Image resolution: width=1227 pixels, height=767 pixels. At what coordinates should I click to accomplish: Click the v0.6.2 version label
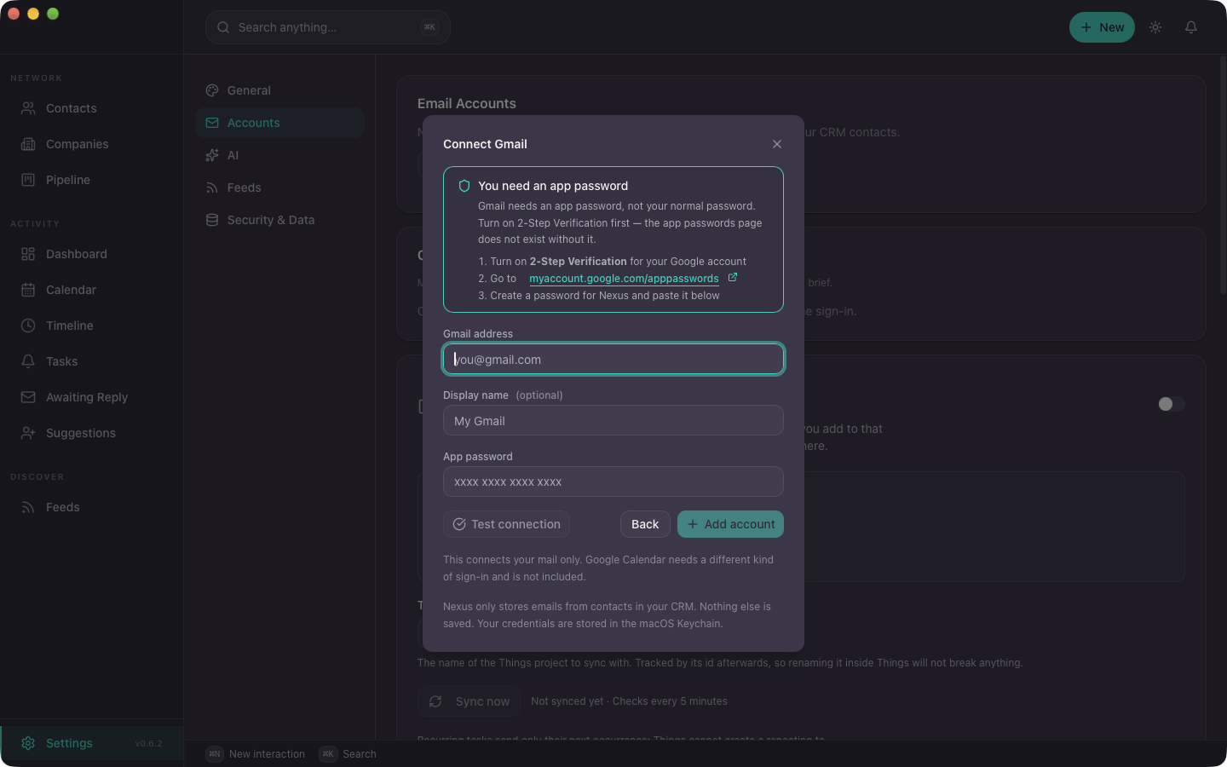[x=148, y=744]
